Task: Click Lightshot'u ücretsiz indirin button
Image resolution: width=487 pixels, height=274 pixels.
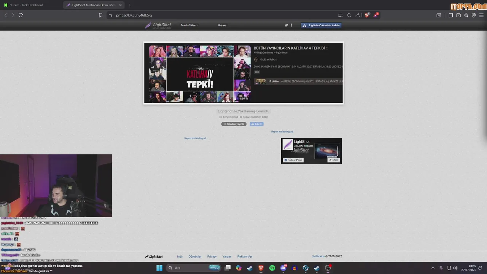Action: pos(321,25)
